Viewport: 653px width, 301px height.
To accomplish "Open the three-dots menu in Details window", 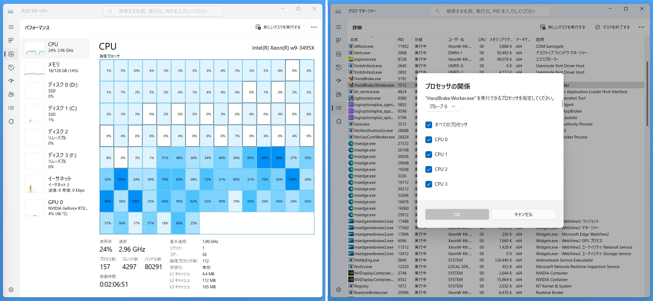I will [x=641, y=27].
